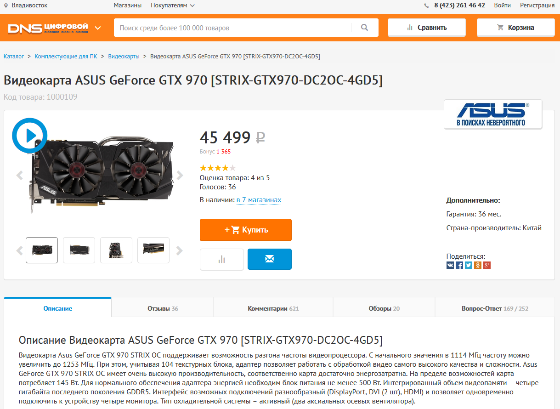
Task: Add product to comparison via chart icon
Action: 222,259
